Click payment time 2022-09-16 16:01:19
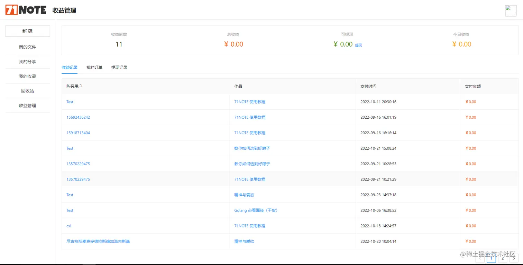 [x=378, y=117]
